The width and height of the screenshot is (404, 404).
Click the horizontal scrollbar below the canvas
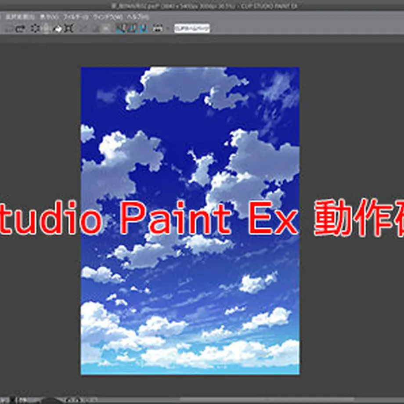267,399
